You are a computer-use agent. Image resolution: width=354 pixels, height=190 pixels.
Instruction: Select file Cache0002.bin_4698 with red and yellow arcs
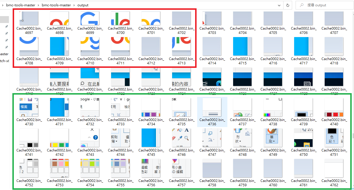point(60,19)
